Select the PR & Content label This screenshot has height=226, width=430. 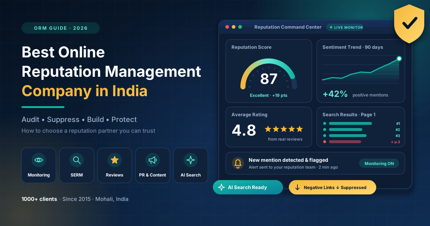[153, 175]
